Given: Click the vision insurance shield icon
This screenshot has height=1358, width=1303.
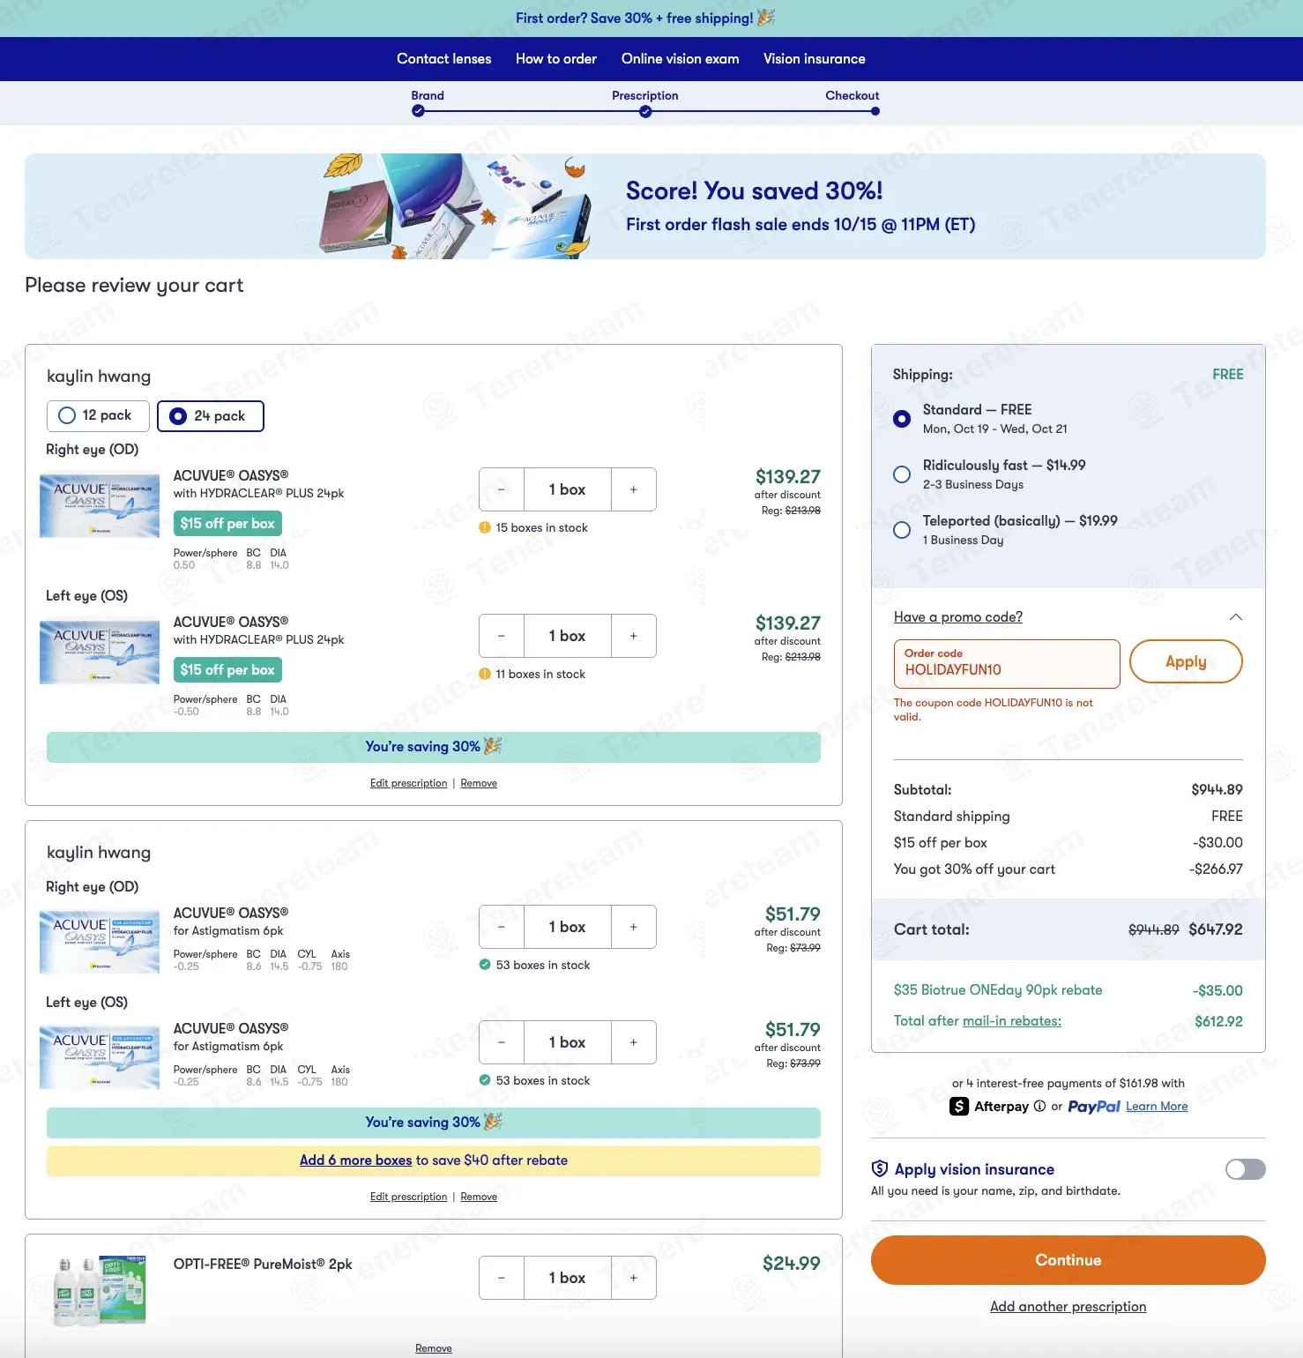Looking at the screenshot, I should [879, 1168].
